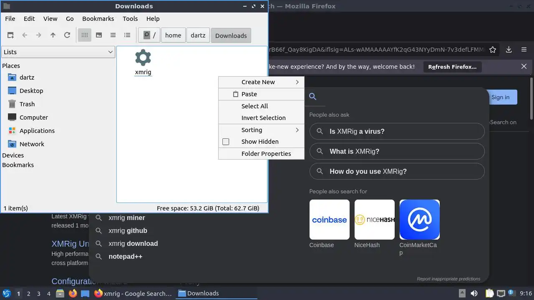Image resolution: width=534 pixels, height=300 pixels.
Task: Open the View menu
Action: (x=50, y=19)
